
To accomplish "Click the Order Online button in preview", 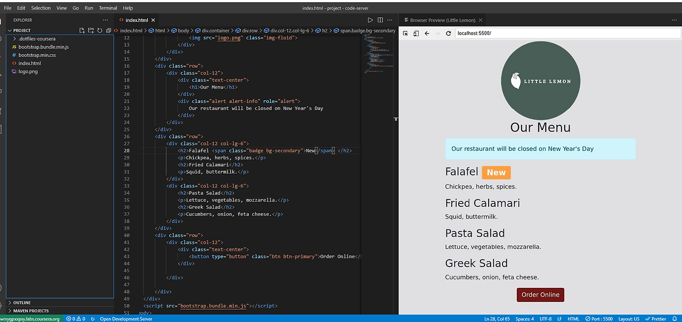I will (540, 295).
